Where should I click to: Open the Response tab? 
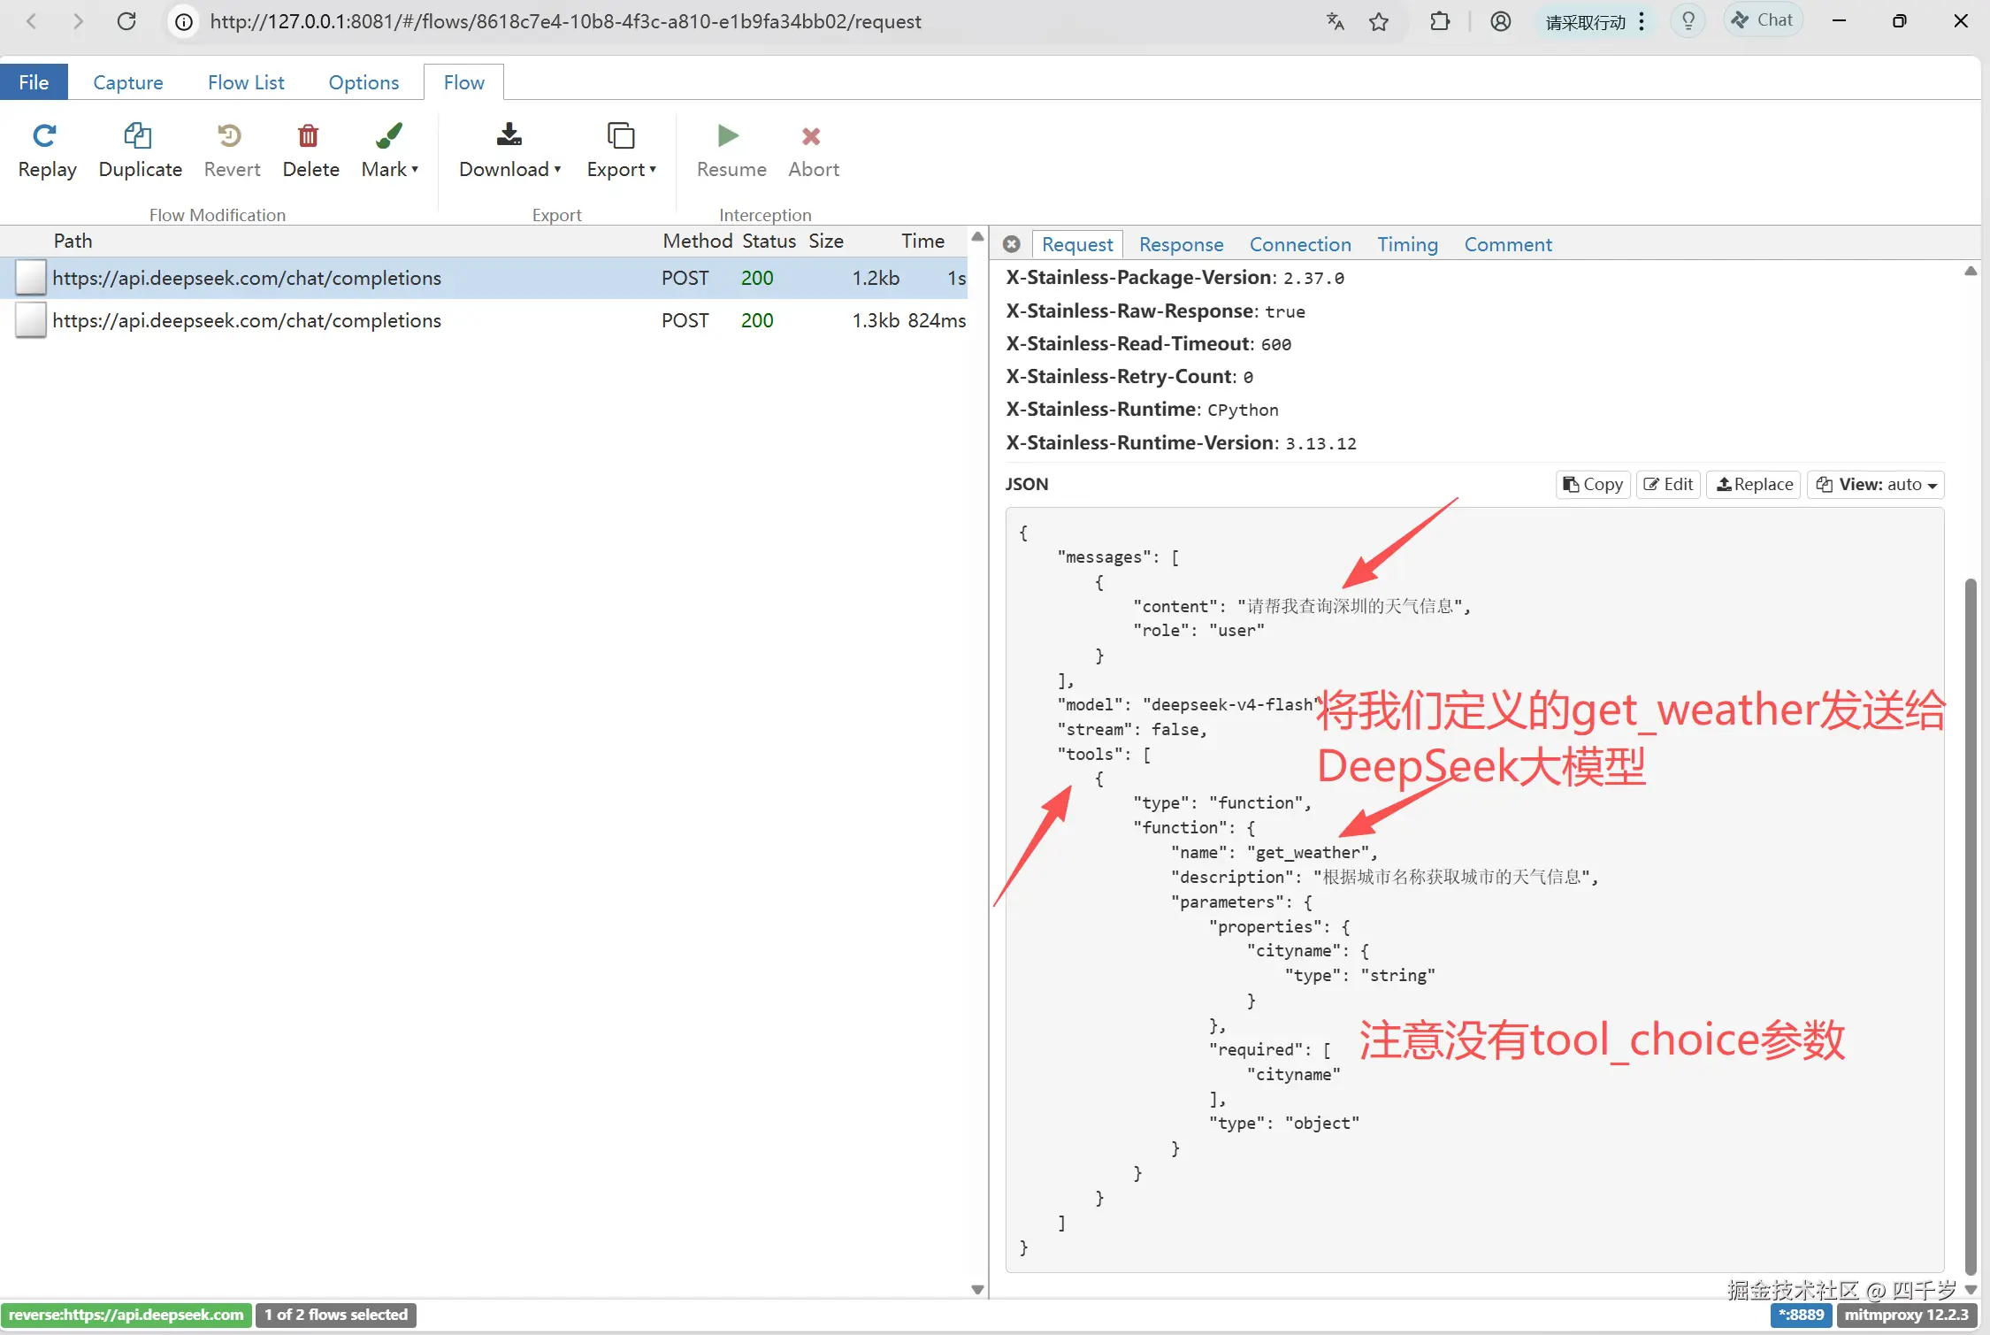click(x=1181, y=244)
